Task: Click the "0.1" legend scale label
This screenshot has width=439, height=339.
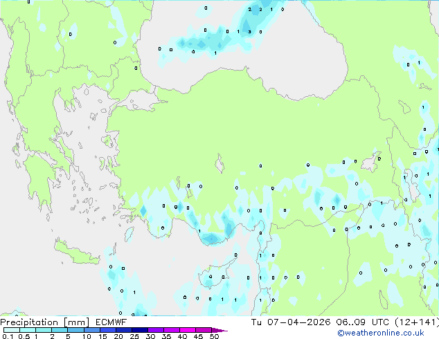Action: click(8, 336)
